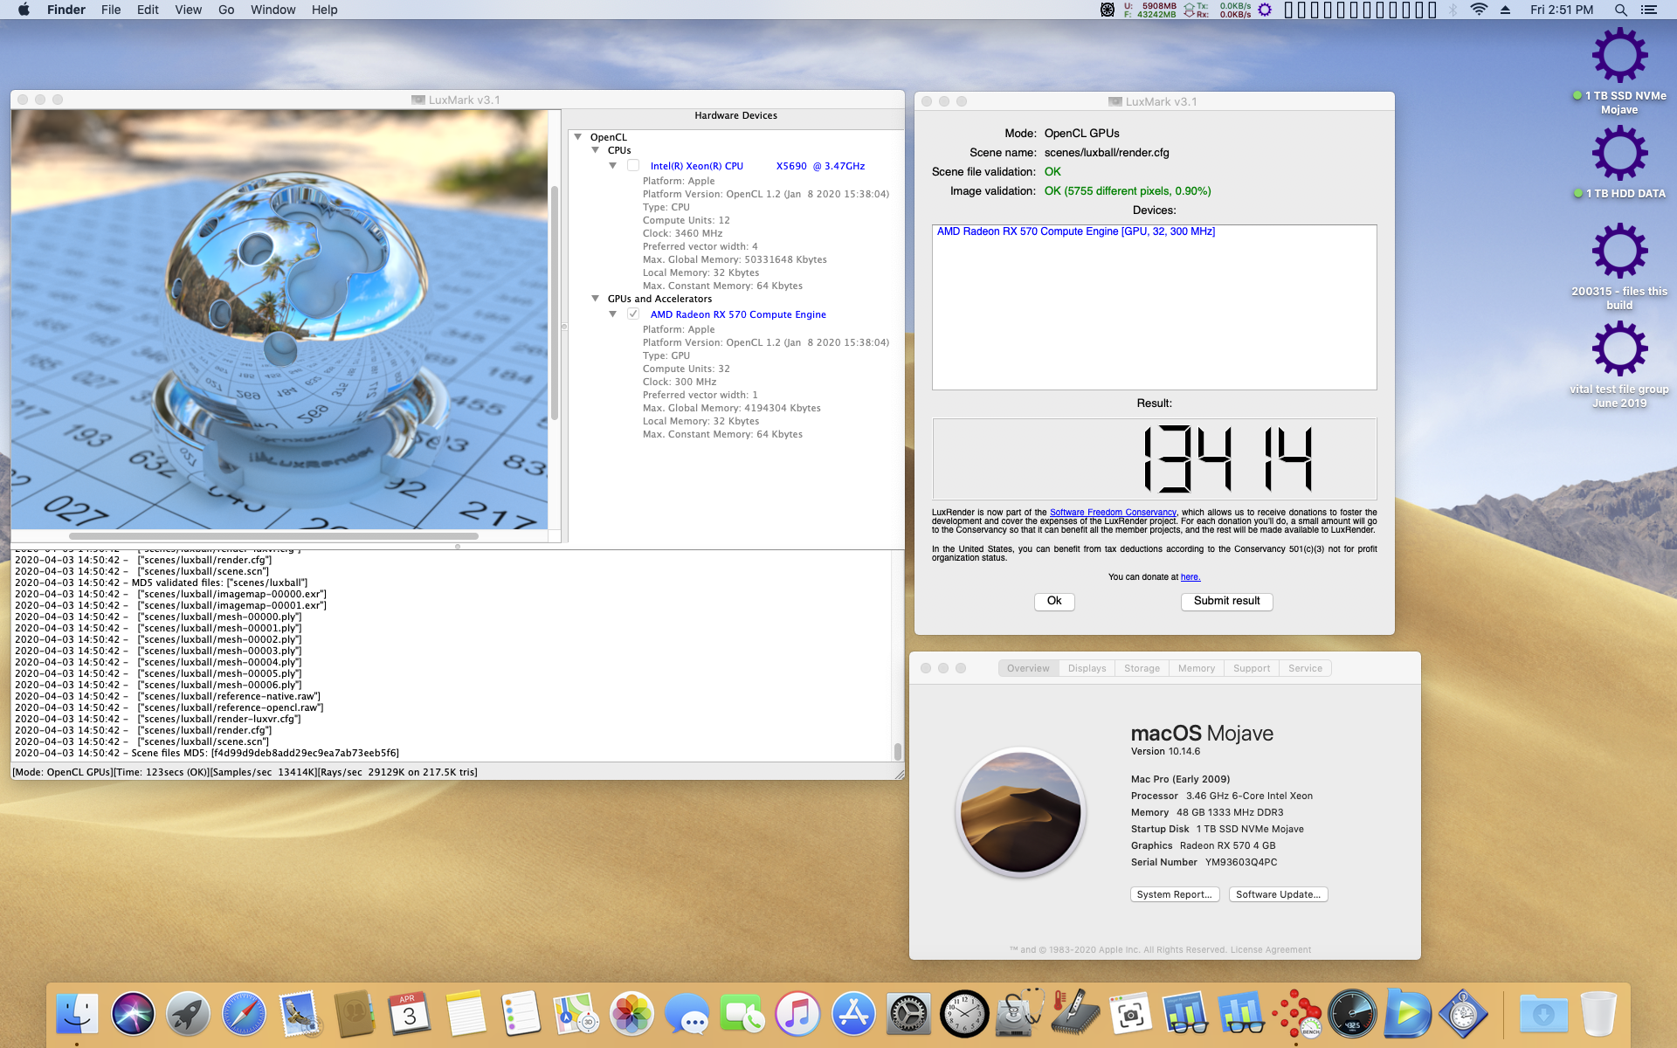Viewport: 1677px width, 1048px height.
Task: Open the File menu
Action: coord(111,10)
